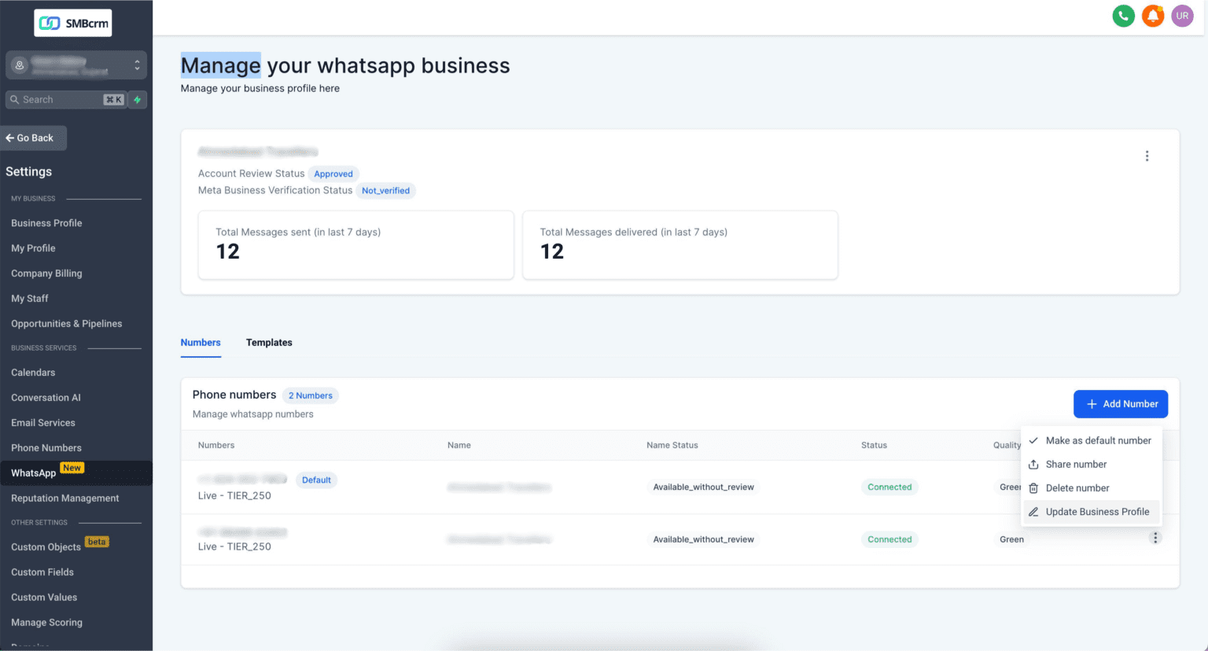
Task: Click the trash icon for Delete number
Action: click(x=1033, y=488)
